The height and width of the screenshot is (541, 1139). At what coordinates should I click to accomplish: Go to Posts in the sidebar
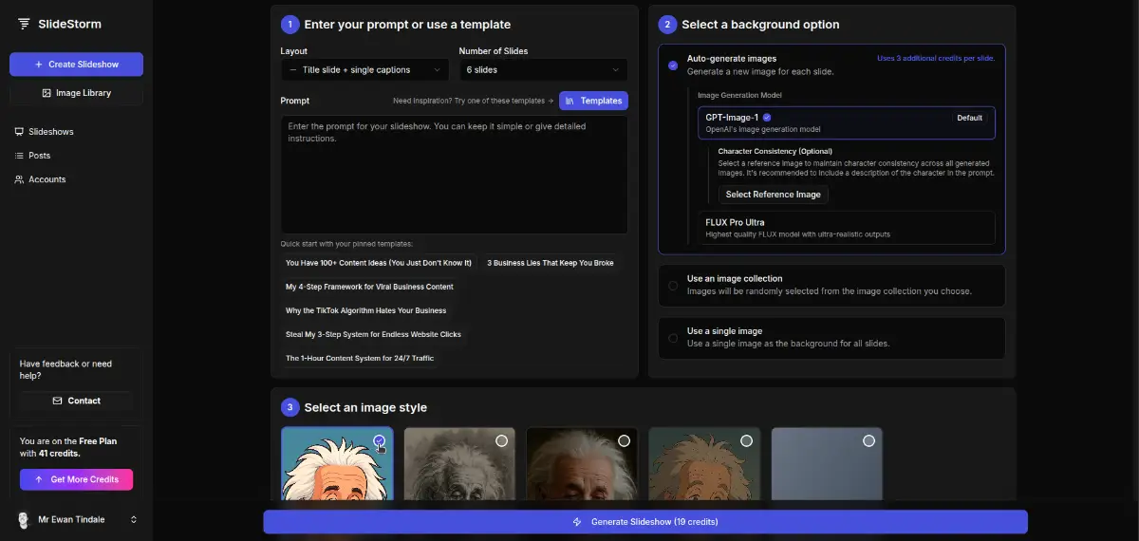click(39, 156)
